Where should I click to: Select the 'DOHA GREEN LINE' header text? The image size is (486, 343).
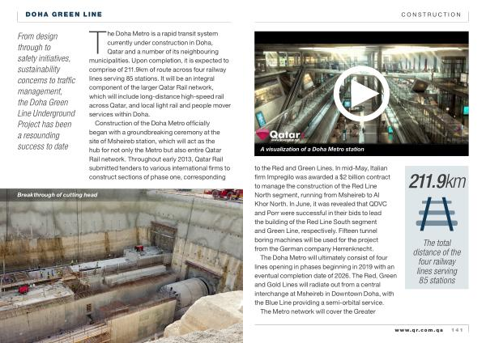(63, 15)
